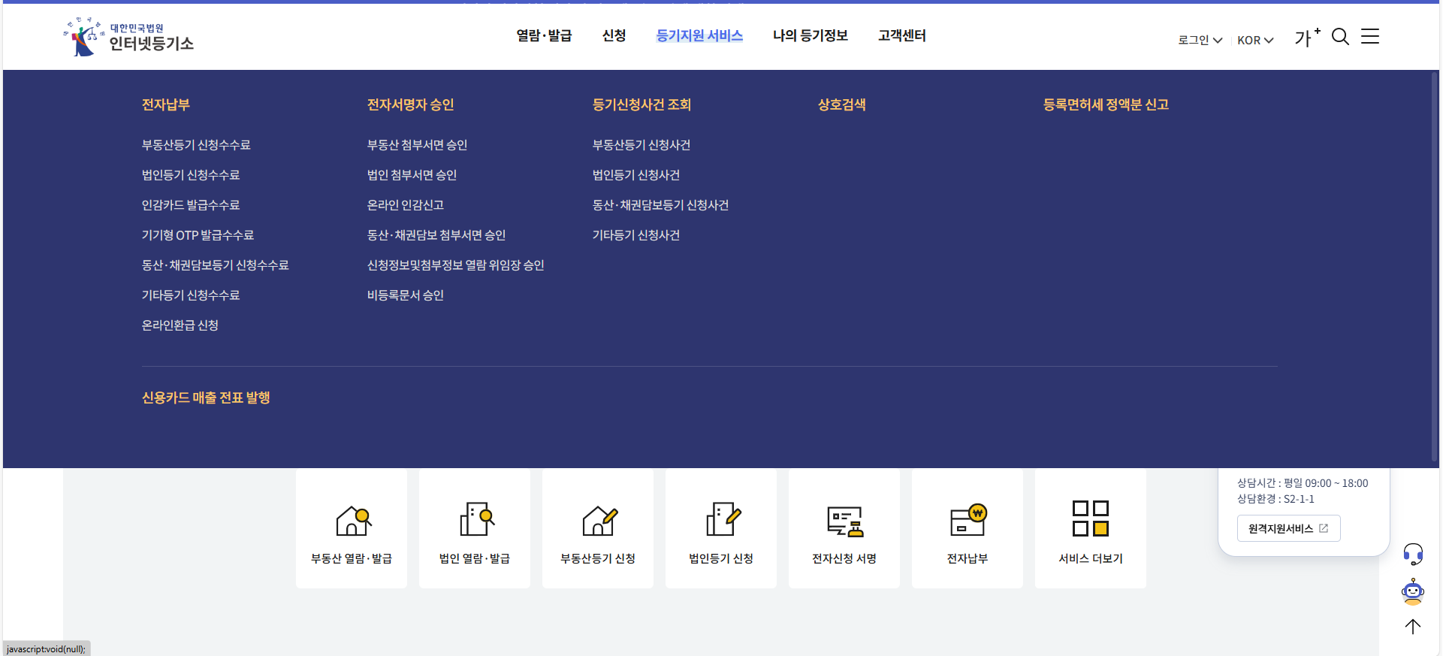Select 인감카드 발급수수료
The image size is (1443, 656).
[x=191, y=205]
